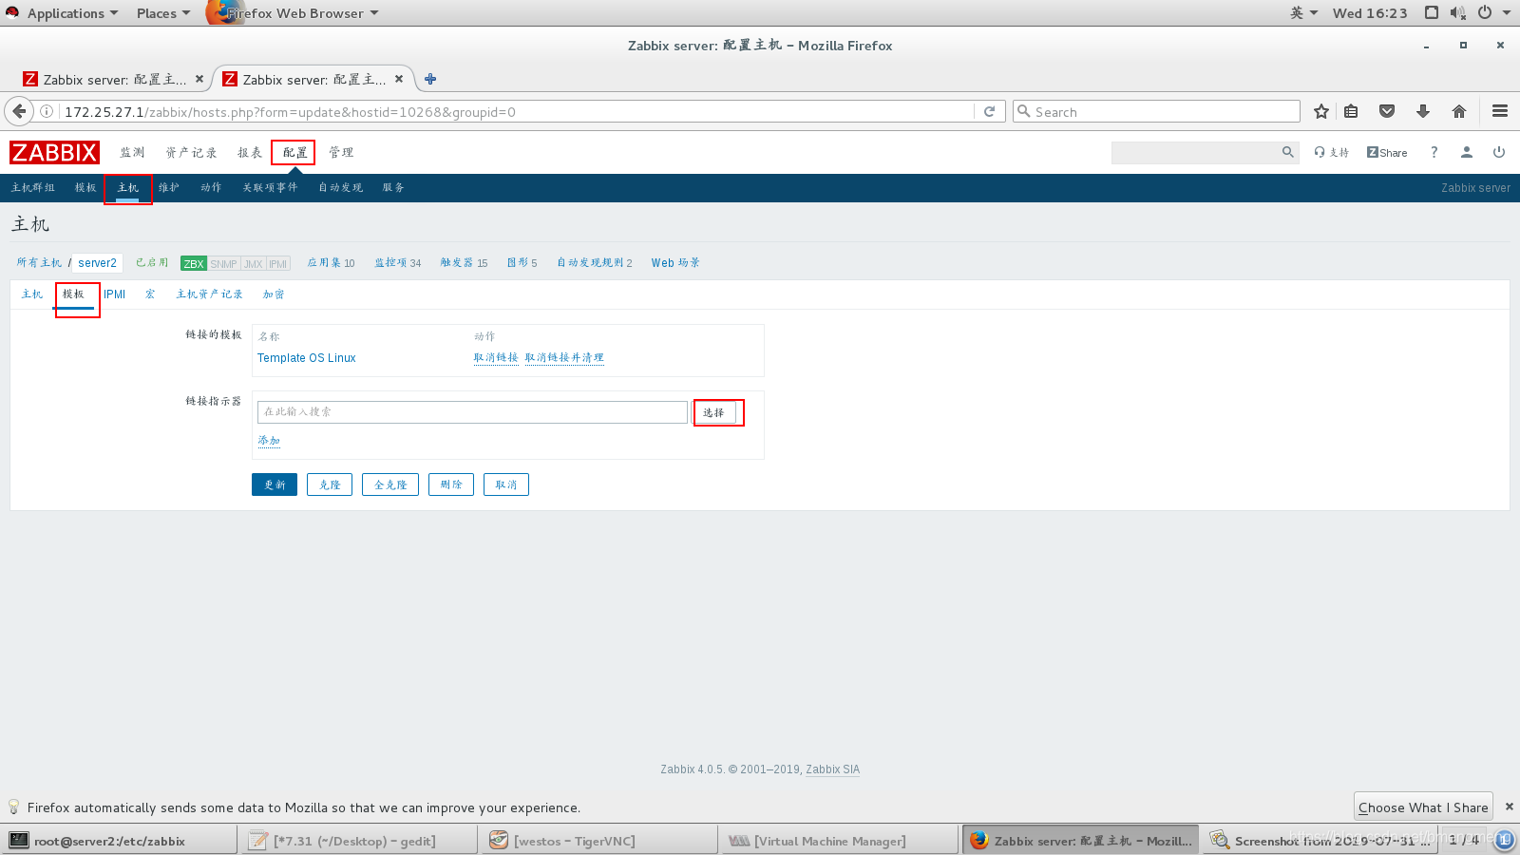Open the system volume icon
The height and width of the screenshot is (855, 1520).
click(x=1458, y=12)
